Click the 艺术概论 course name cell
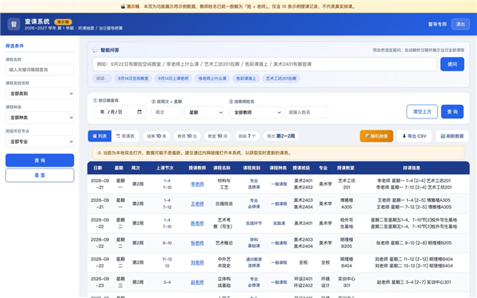The height and width of the screenshot is (298, 477). [x=224, y=243]
